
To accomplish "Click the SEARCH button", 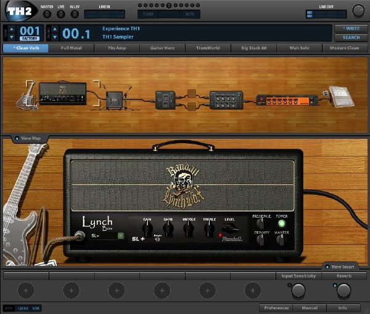I will [351, 38].
